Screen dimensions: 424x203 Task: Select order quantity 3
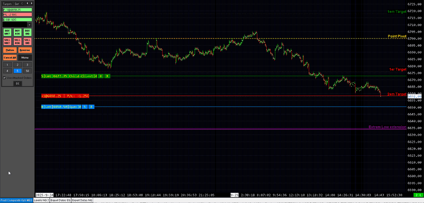tap(27, 65)
